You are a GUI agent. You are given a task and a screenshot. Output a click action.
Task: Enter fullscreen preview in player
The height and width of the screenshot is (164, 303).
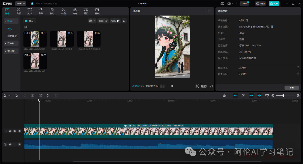[x=211, y=86]
